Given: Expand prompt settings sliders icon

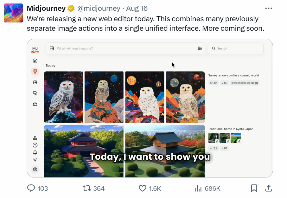Looking at the screenshot, I should tap(200, 48).
